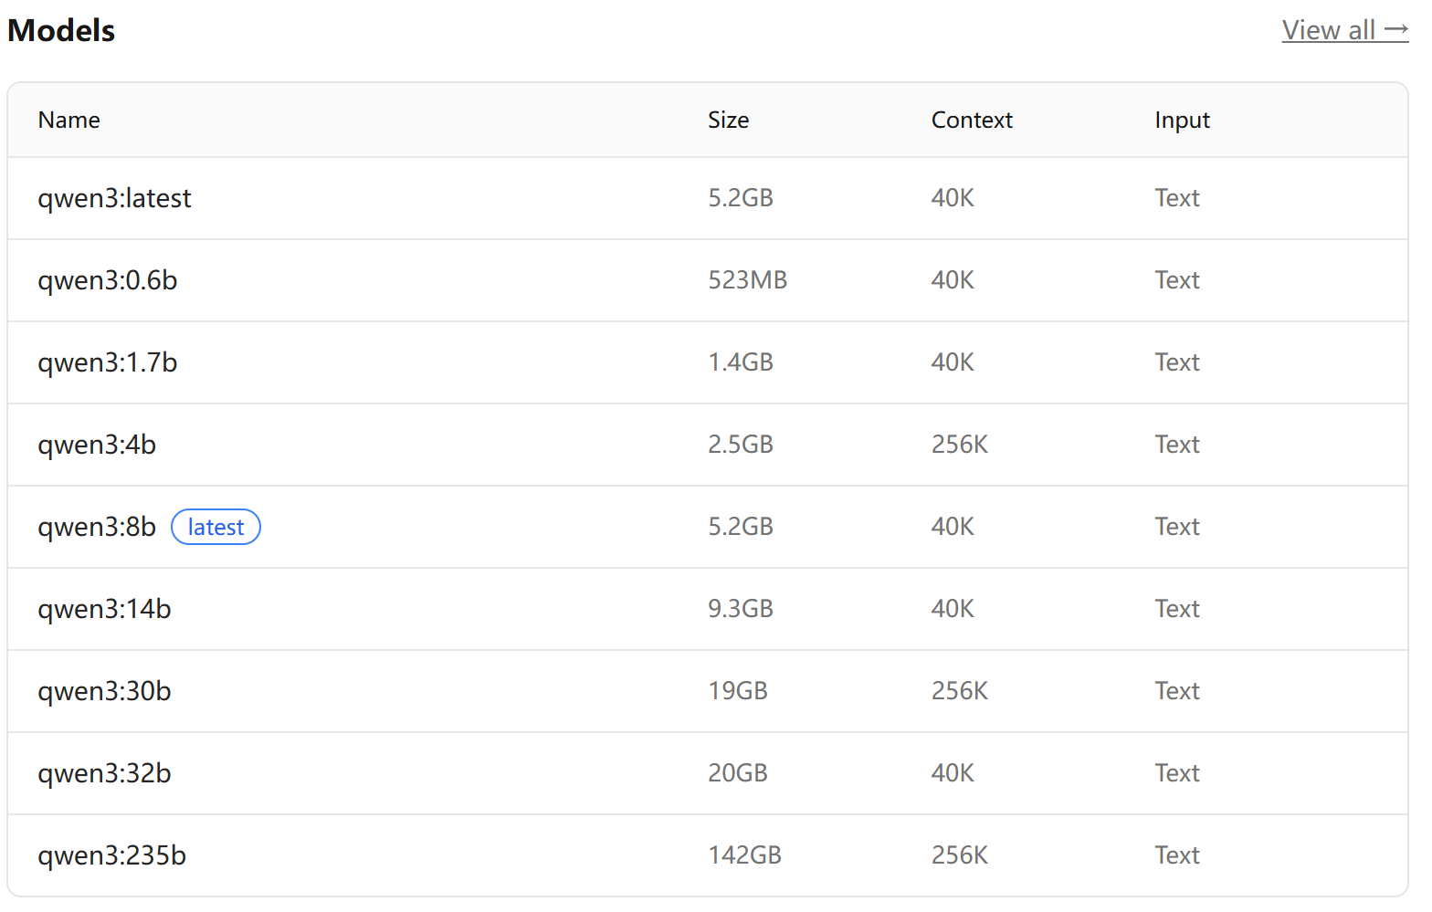Click the 19GB size cell
Image resolution: width=1432 pixels, height=912 pixels.
(737, 691)
